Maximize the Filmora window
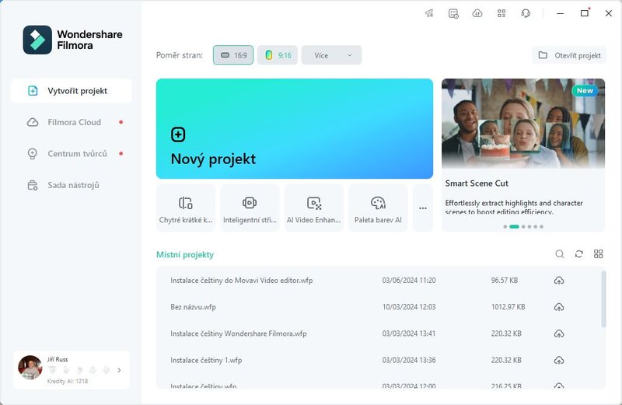 coord(585,13)
